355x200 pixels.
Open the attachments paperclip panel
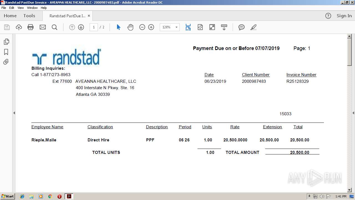6,62
